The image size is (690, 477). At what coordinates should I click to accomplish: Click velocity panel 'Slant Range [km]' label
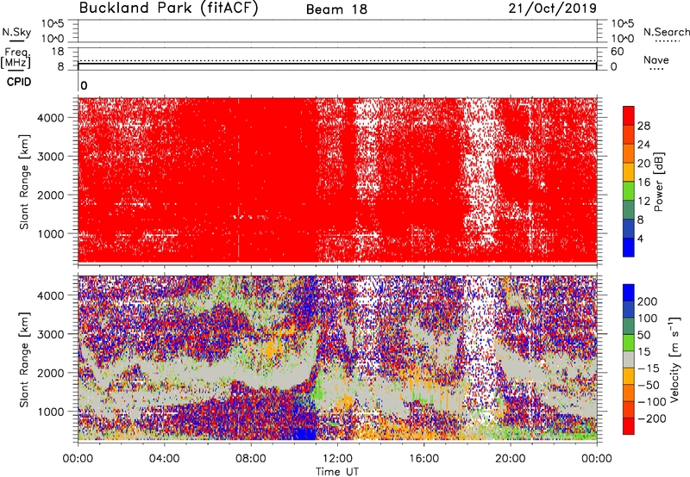click(x=24, y=359)
